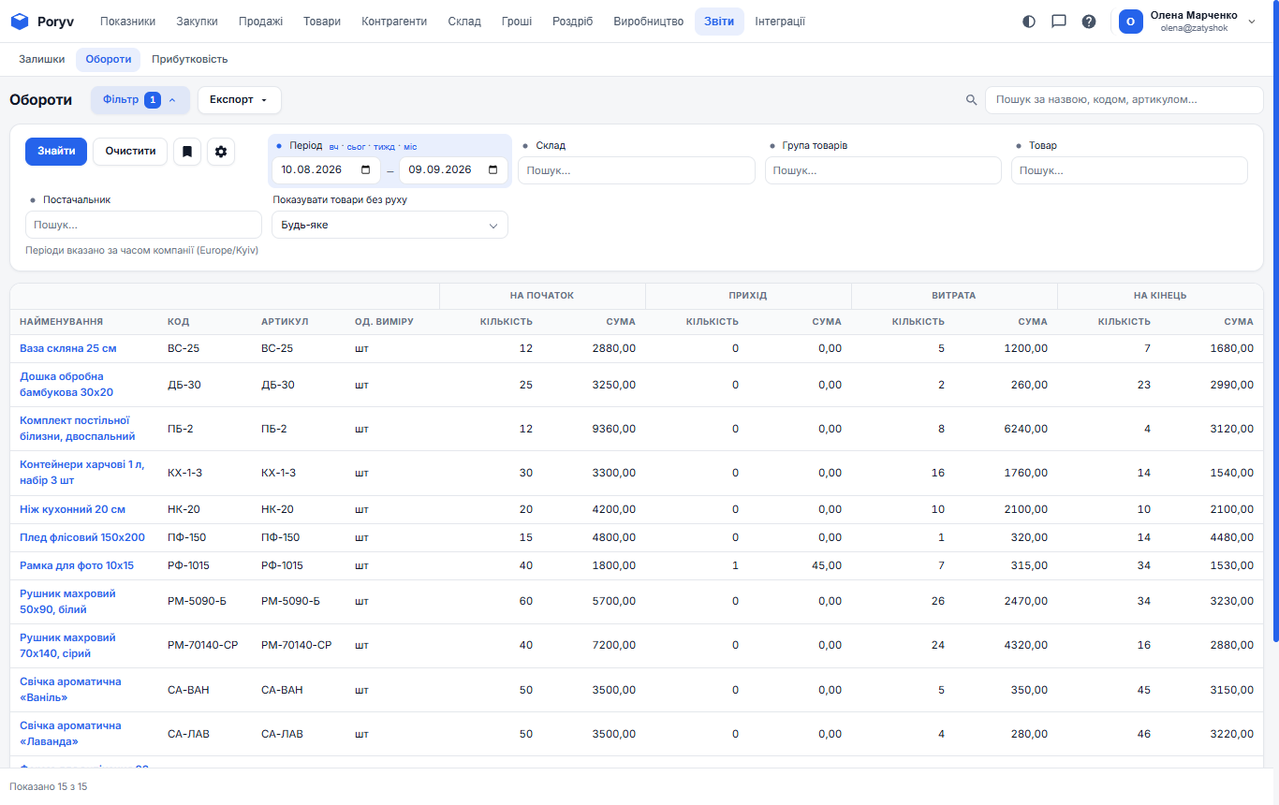The height and width of the screenshot is (805, 1279).
Task: Select the Обороти tab
Action: pos(109,59)
